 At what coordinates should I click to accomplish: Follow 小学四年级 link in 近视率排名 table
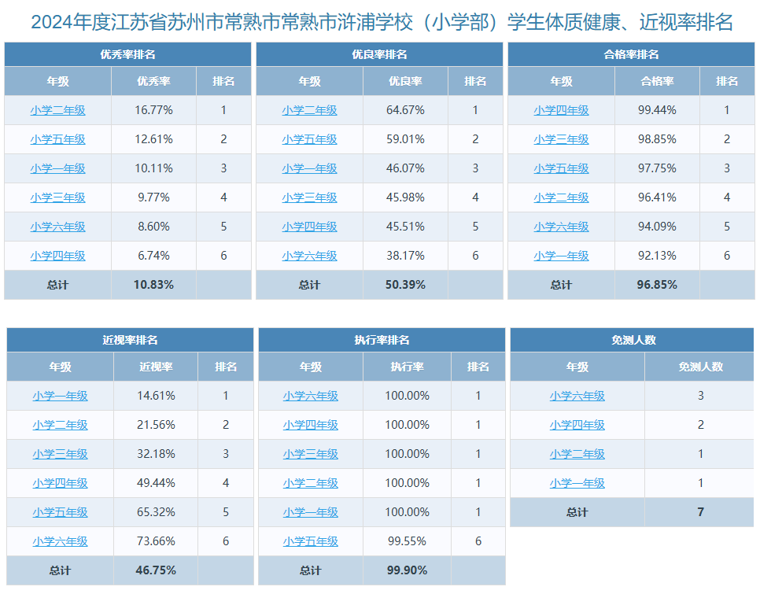[x=60, y=483]
